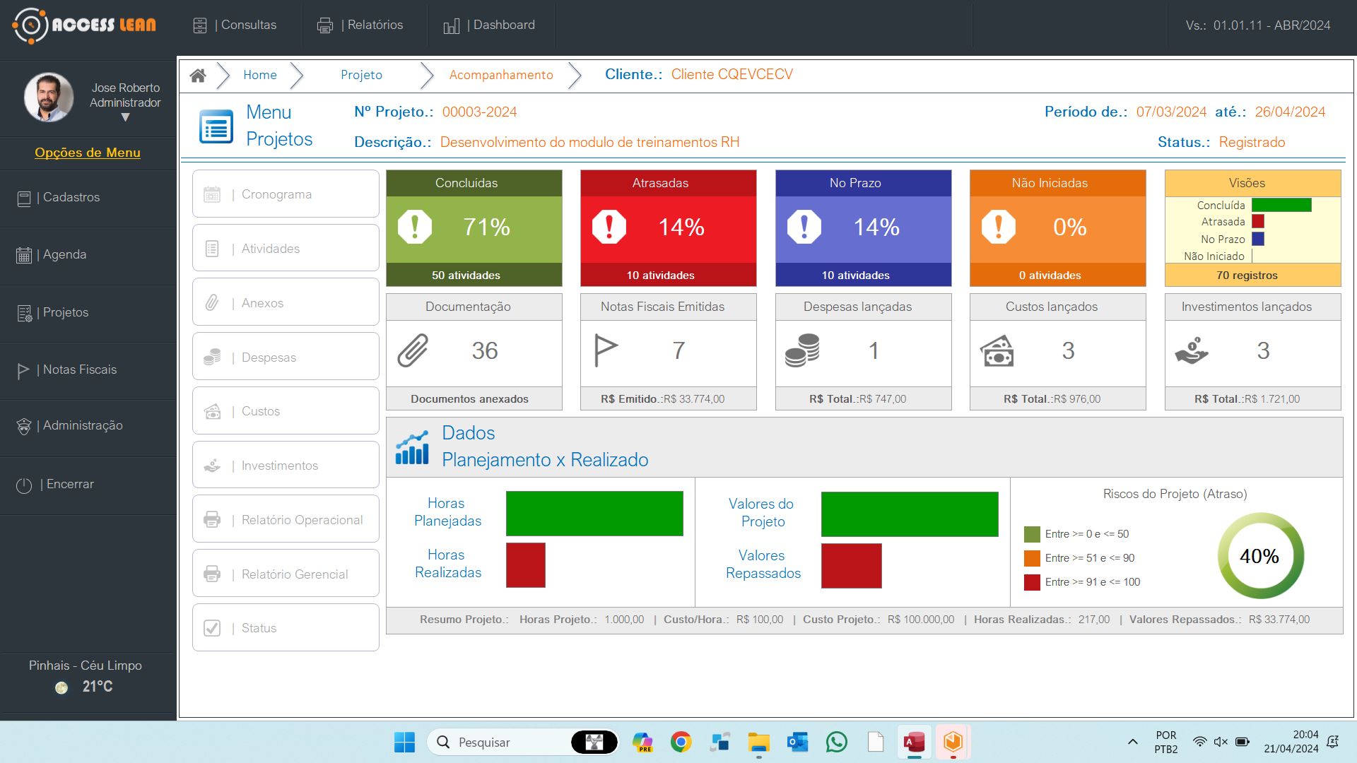Screen dimensions: 1357x763
Task: Open Microsoft Access from the taskbar
Action: [914, 743]
